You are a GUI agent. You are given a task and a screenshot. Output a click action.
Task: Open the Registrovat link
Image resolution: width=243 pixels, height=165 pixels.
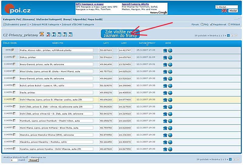218,25
